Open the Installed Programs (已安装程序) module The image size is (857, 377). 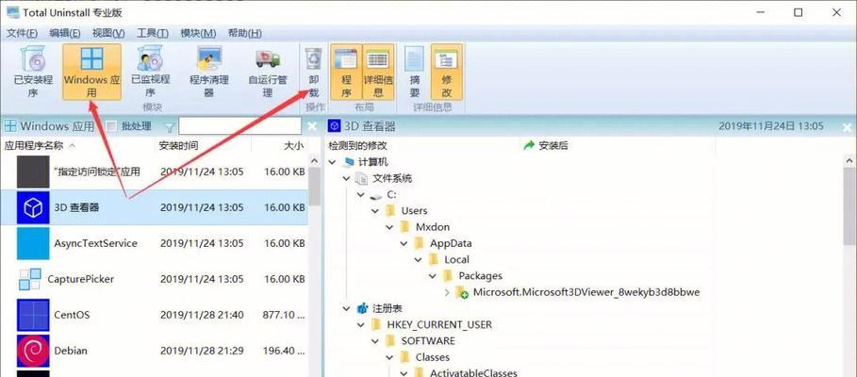[33, 73]
